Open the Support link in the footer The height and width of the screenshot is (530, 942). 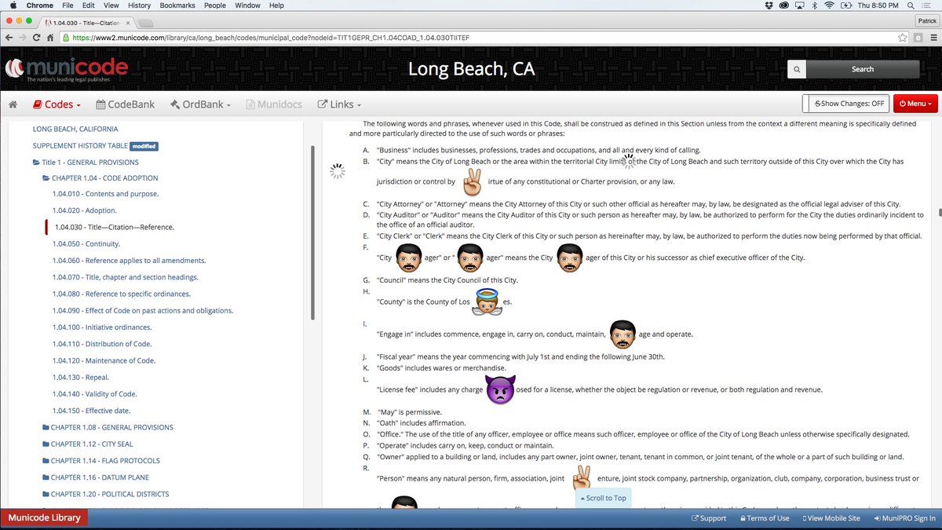pos(709,518)
